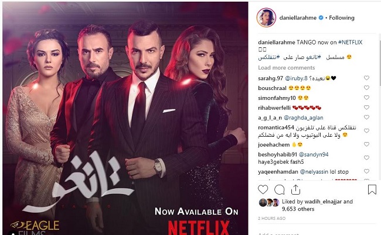
Task: View the 9,653 others who liked
Action: pos(298,209)
